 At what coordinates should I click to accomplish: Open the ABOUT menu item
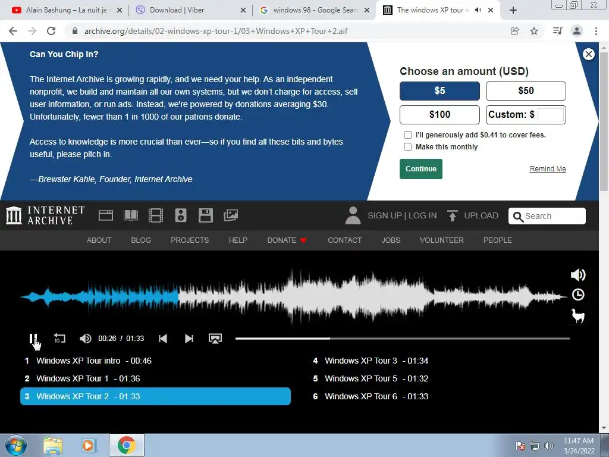pos(99,240)
